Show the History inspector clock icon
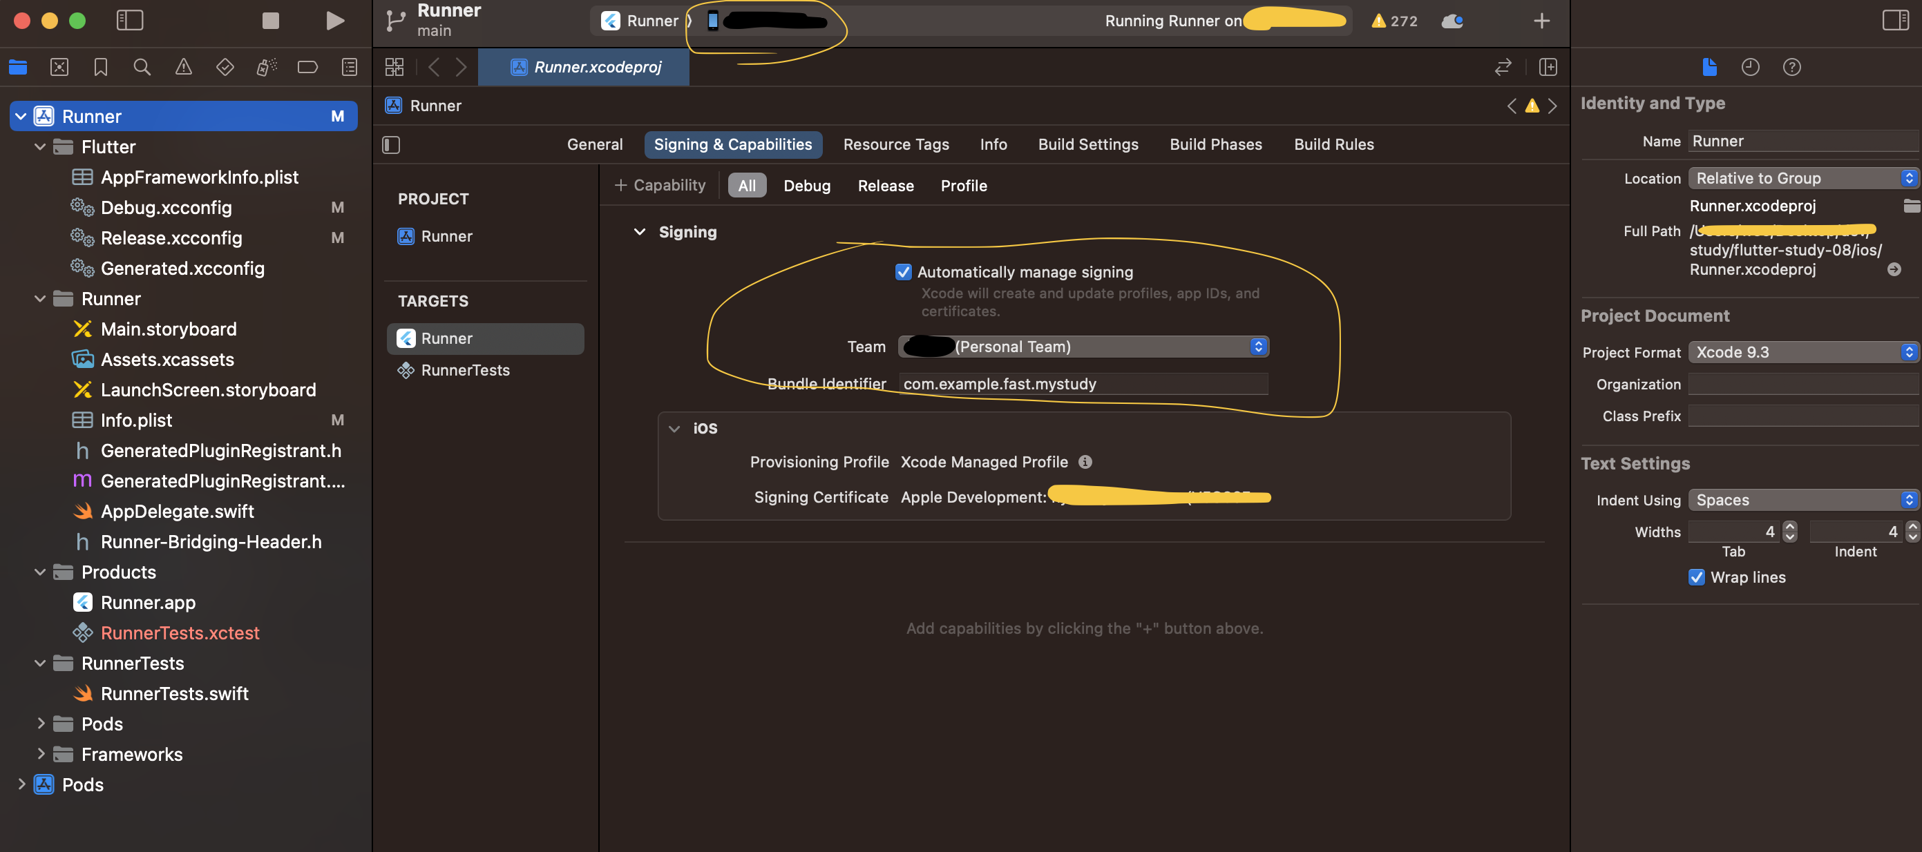The image size is (1922, 852). (1751, 67)
